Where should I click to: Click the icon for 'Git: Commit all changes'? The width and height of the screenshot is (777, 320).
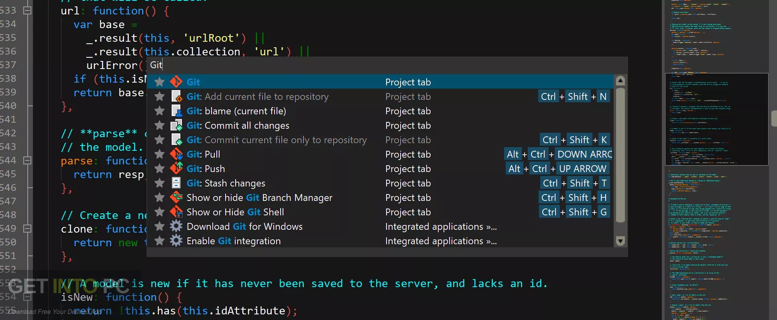point(176,125)
